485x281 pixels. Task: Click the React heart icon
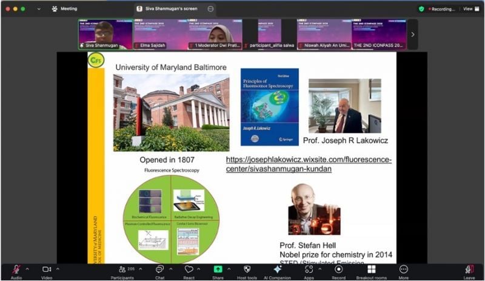pyautogui.click(x=189, y=269)
